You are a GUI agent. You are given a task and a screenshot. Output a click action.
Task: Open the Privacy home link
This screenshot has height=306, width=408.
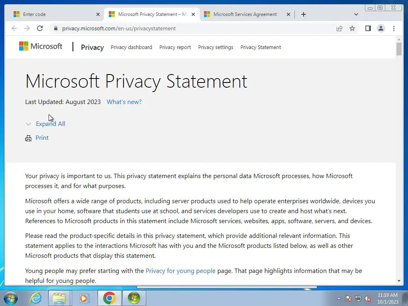(92, 47)
